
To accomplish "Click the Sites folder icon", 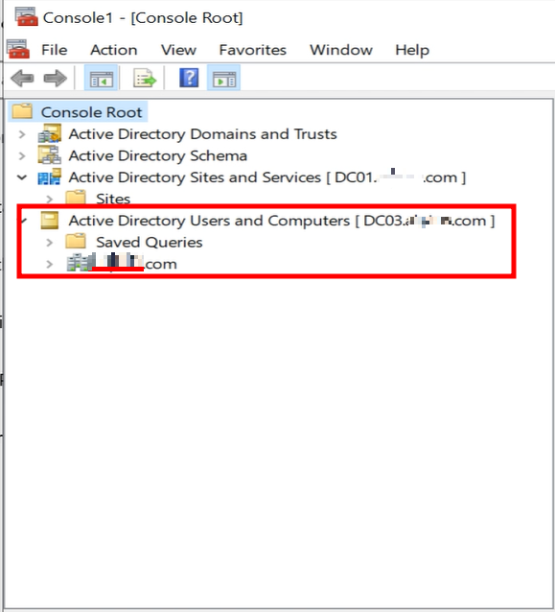I will click(76, 198).
